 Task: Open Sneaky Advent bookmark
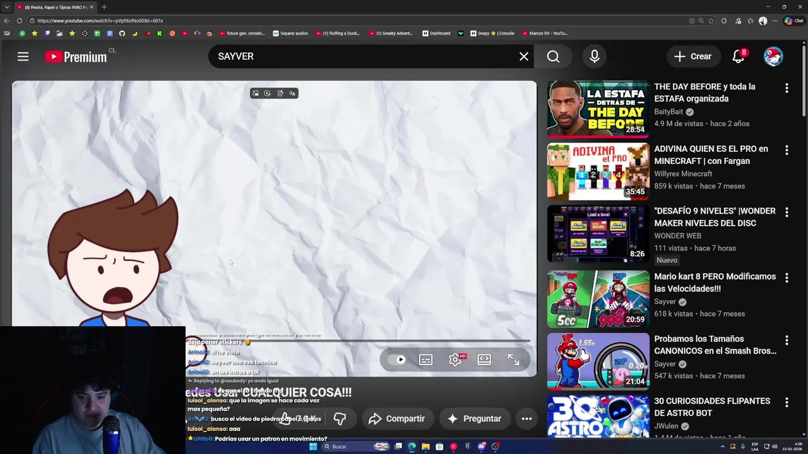point(391,33)
